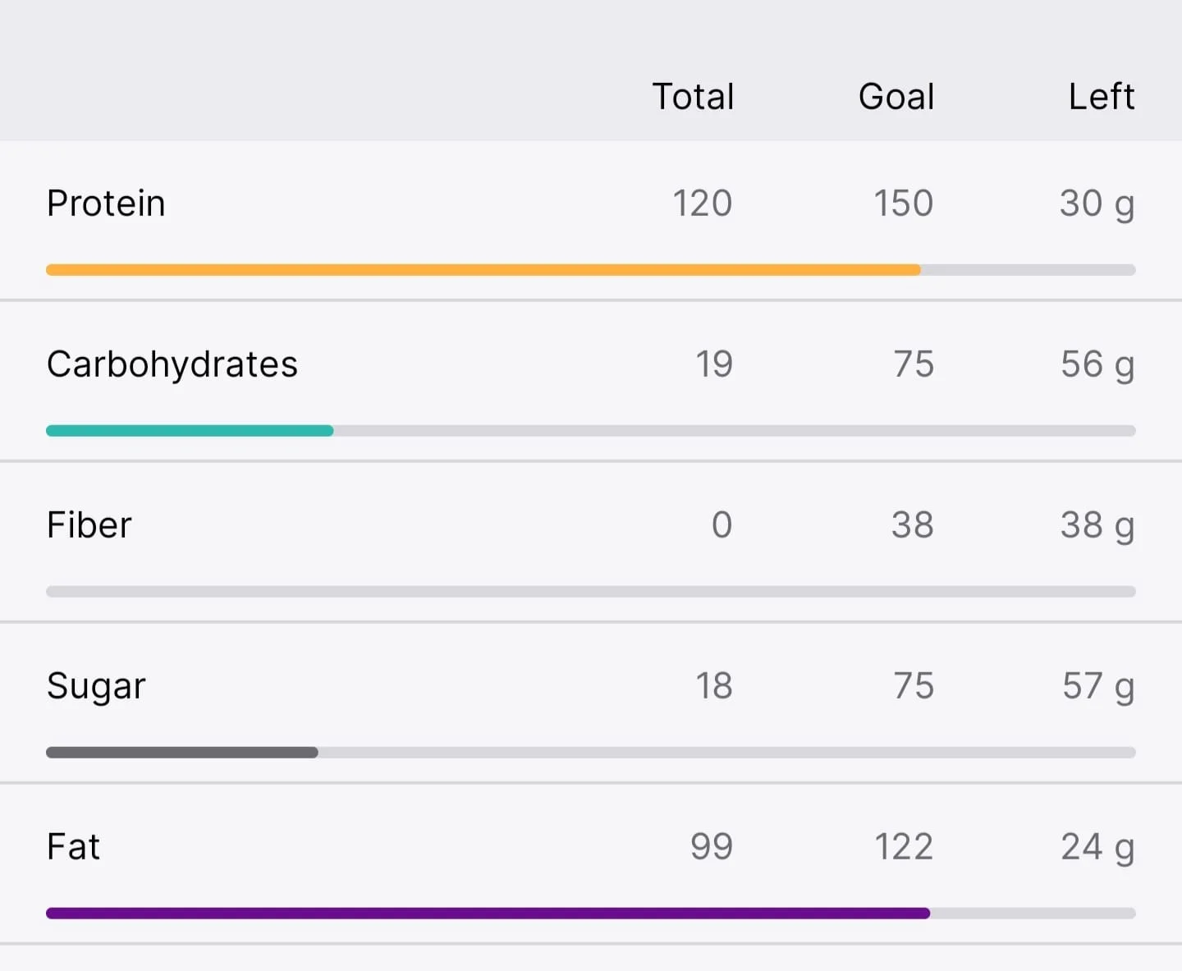Click the teal Carbohydrates progress bar
Image resolution: width=1182 pixels, height=971 pixels.
point(591,431)
